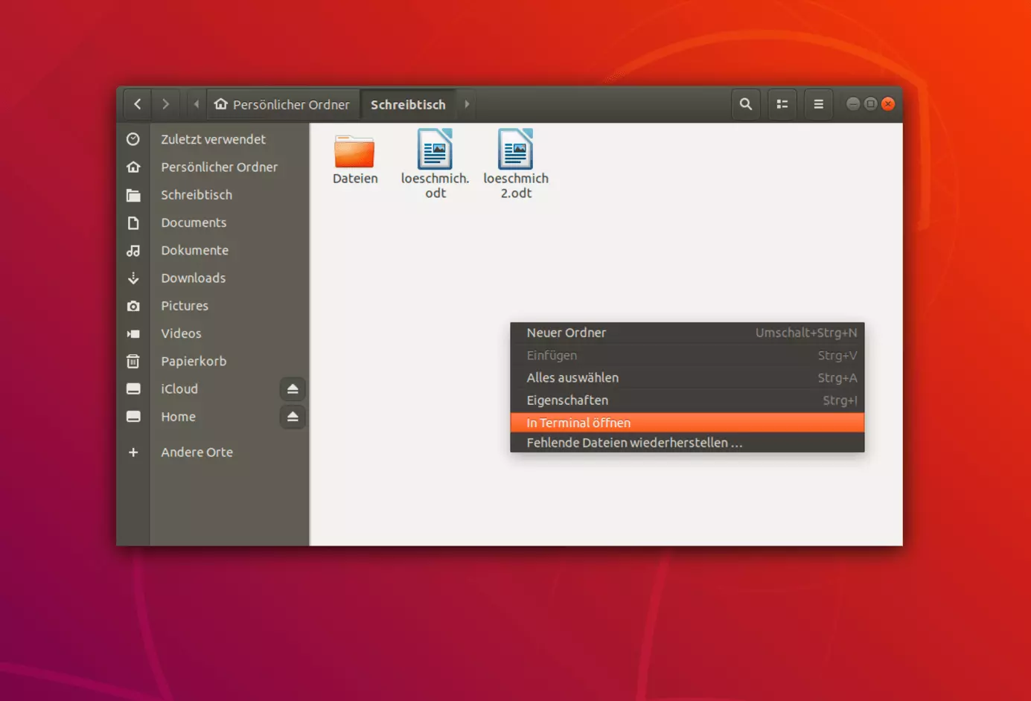1031x701 pixels.
Task: Open Eigenschaften from the context menu
Action: click(687, 400)
